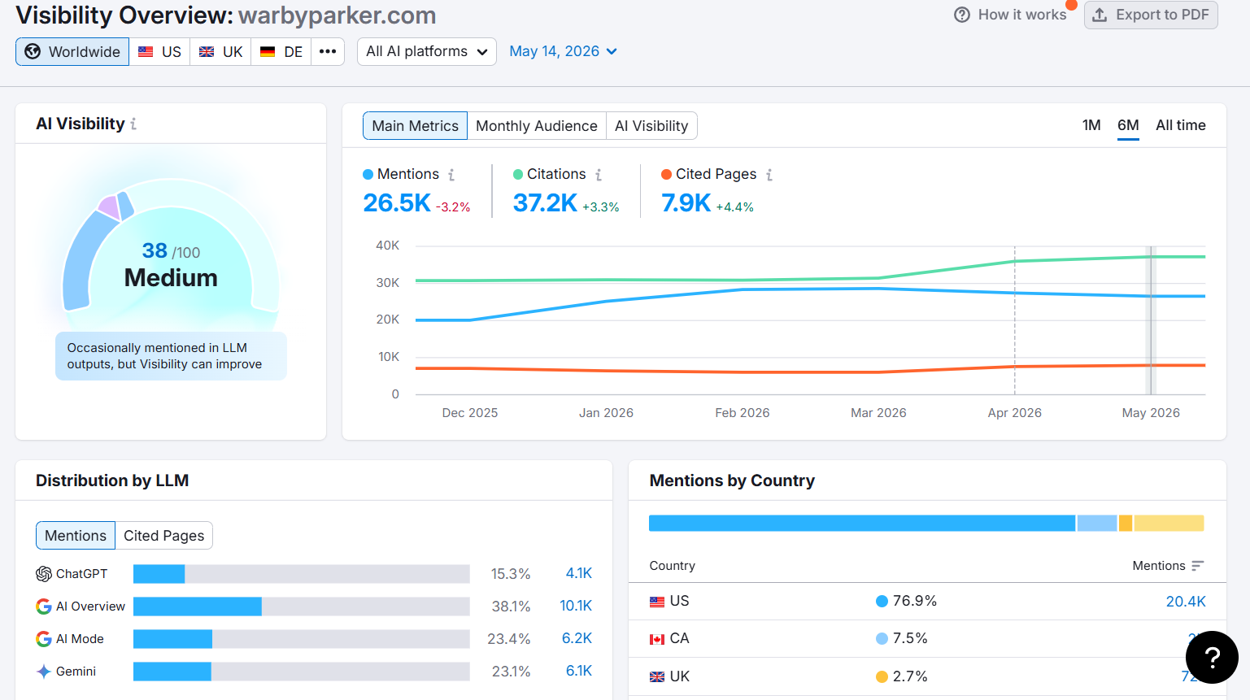Screen dimensions: 1250x700
Task: Open the 4.1K ChatGPT mentions link
Action: [x=579, y=573]
